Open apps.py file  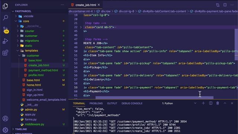coord(30,114)
